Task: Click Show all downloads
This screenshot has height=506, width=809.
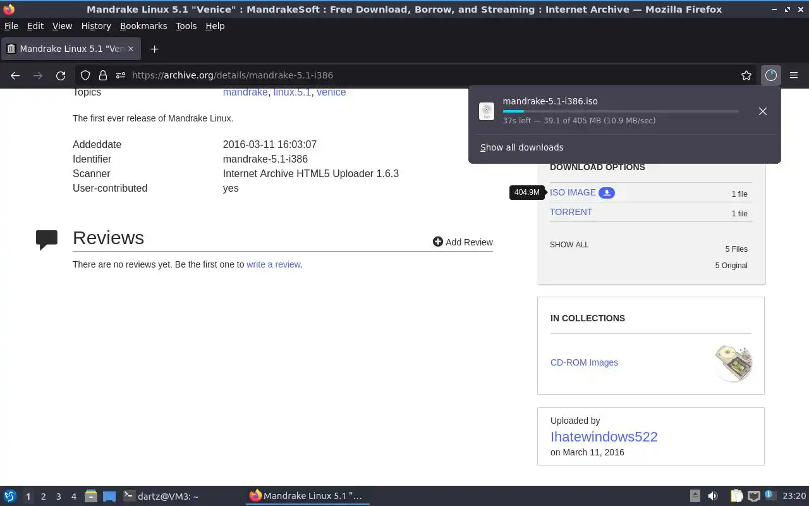Action: pyautogui.click(x=521, y=147)
